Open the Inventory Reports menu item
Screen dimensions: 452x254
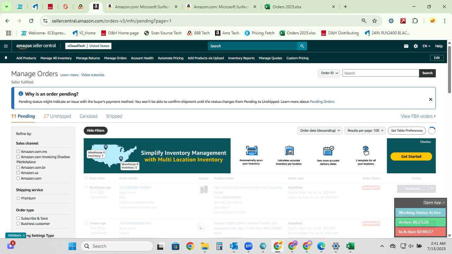pyautogui.click(x=241, y=58)
